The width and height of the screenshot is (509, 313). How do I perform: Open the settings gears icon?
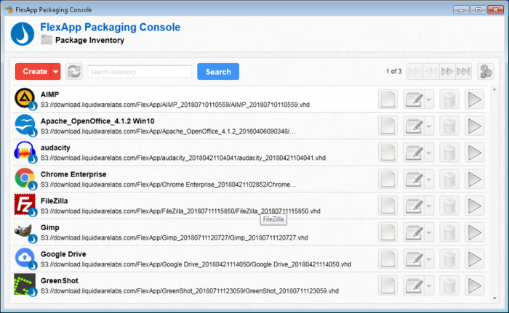485,71
